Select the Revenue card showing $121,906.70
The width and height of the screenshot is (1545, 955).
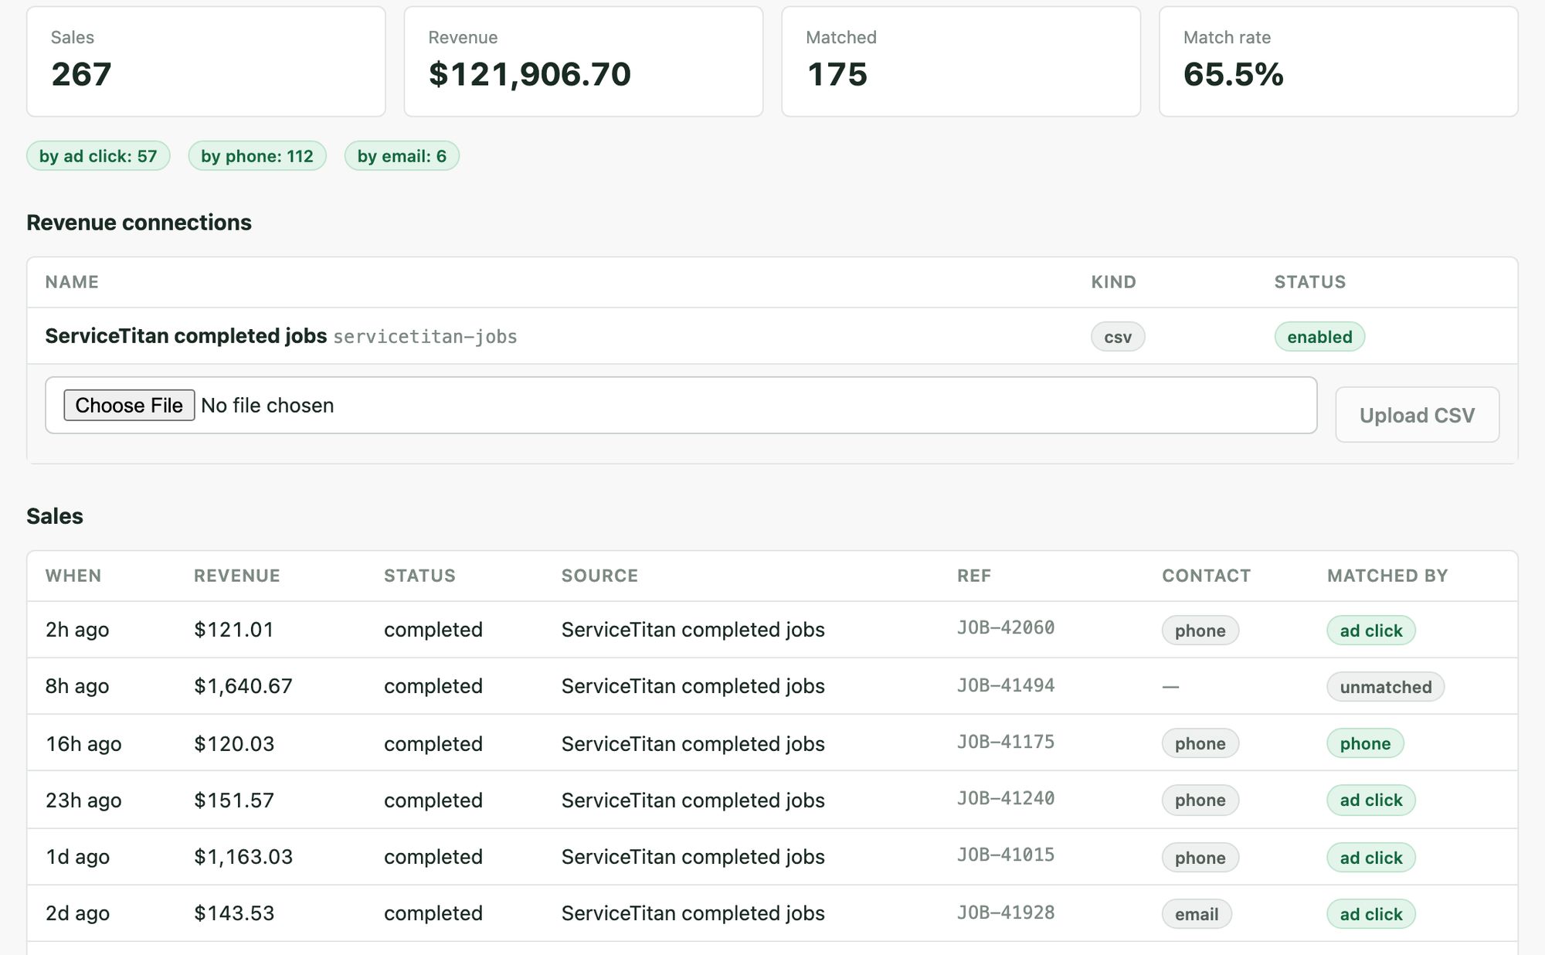coord(583,62)
